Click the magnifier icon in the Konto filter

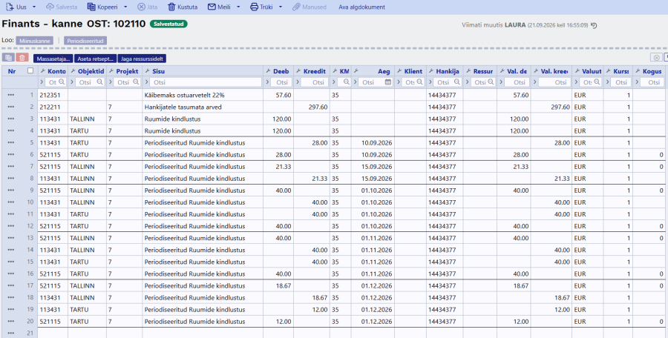[62, 82]
